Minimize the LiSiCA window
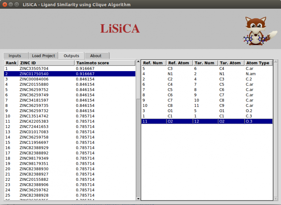The height and width of the screenshot is (205, 281). [11, 5]
